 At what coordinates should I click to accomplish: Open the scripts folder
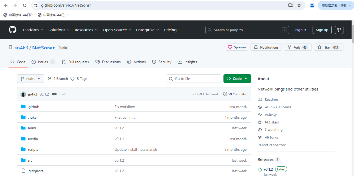[33, 149]
